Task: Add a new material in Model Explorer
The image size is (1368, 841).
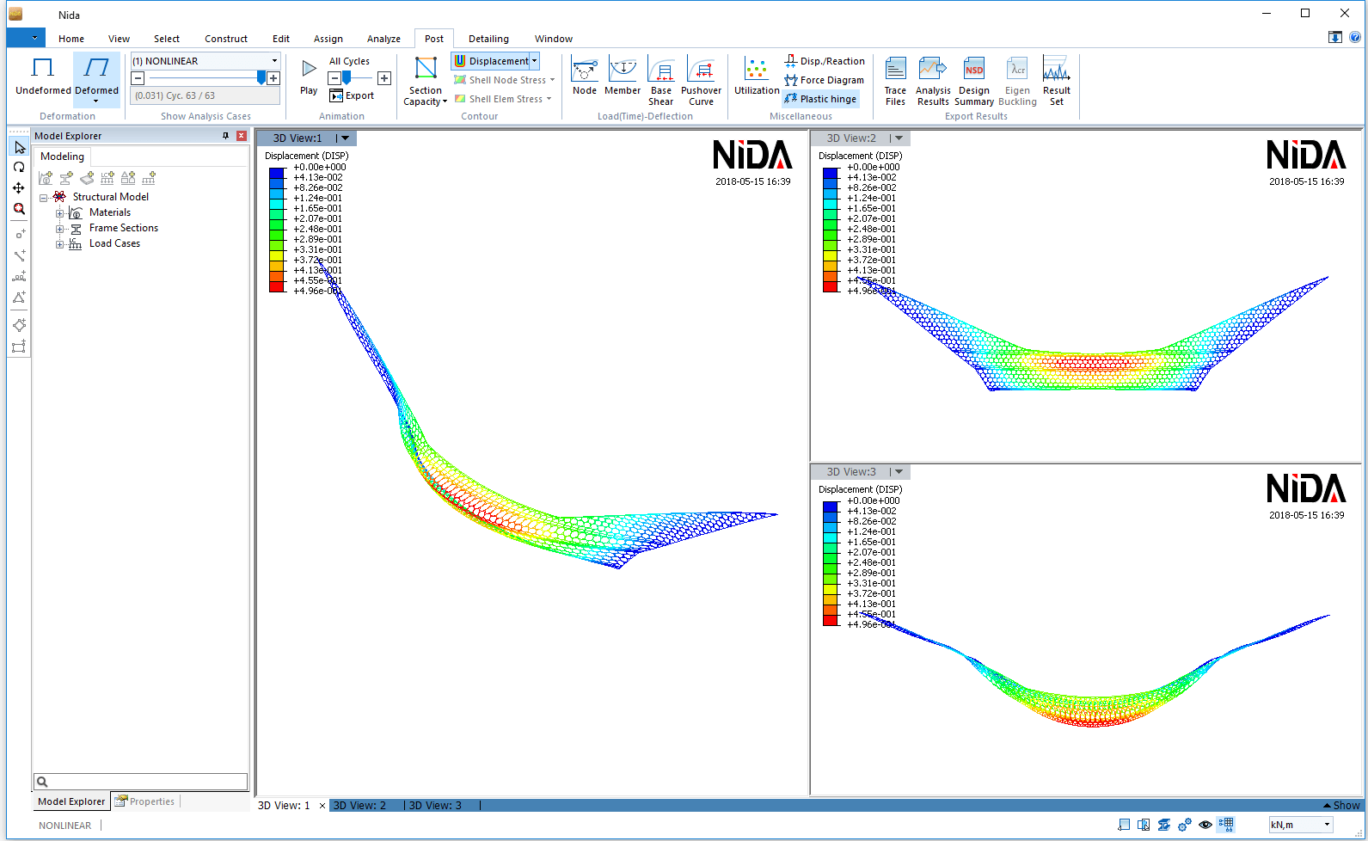Action: (46, 178)
